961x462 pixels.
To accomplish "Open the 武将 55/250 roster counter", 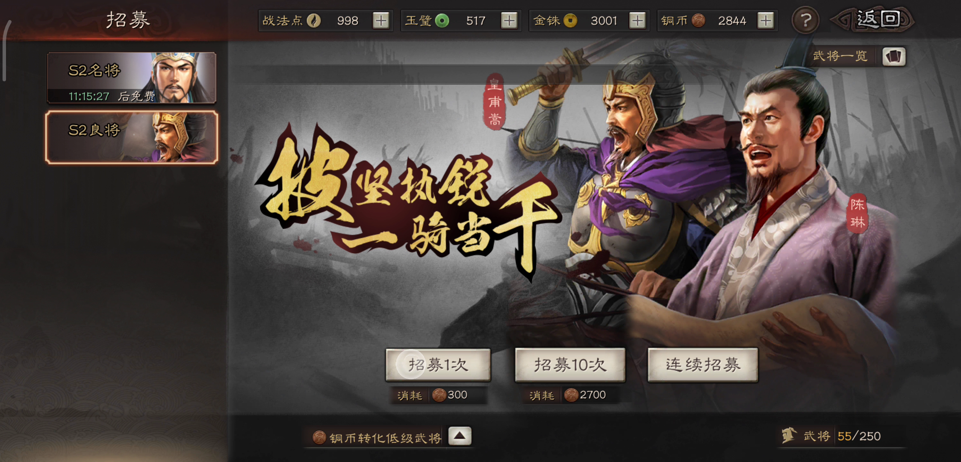I will 831,436.
